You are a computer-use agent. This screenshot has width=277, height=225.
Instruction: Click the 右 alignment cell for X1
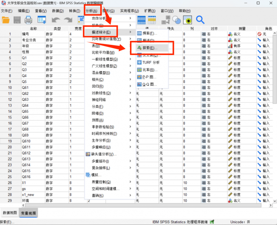pos(214,183)
